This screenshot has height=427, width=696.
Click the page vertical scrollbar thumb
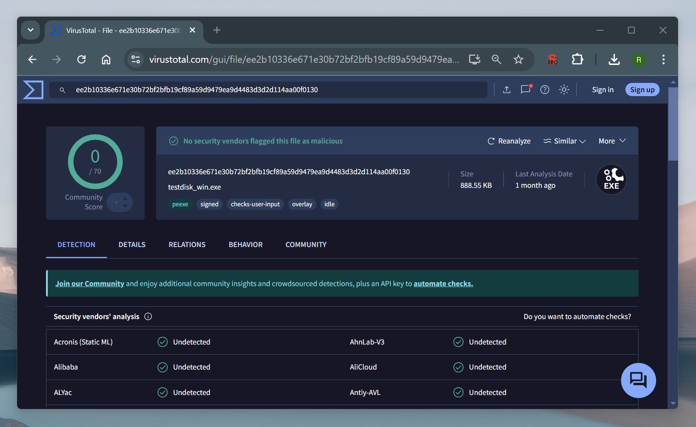pos(673,124)
